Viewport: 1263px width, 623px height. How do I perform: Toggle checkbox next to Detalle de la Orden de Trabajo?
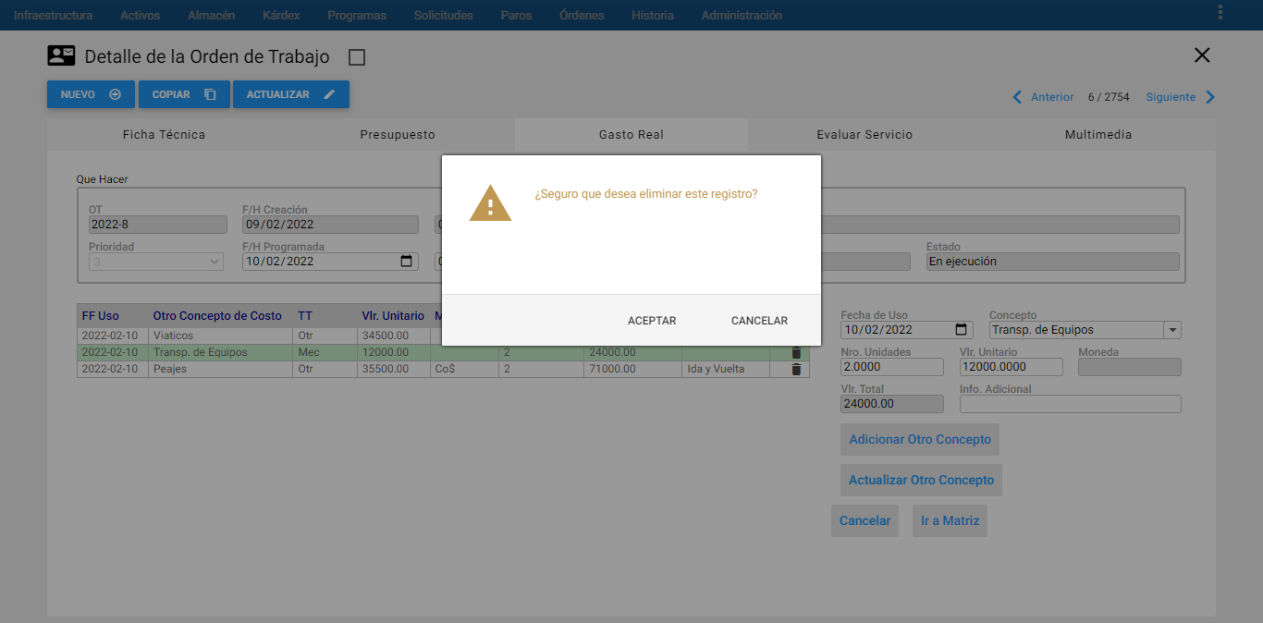coord(357,57)
